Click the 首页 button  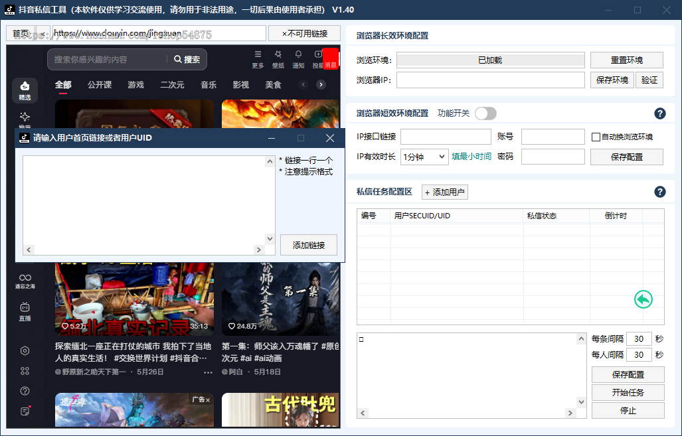click(21, 33)
